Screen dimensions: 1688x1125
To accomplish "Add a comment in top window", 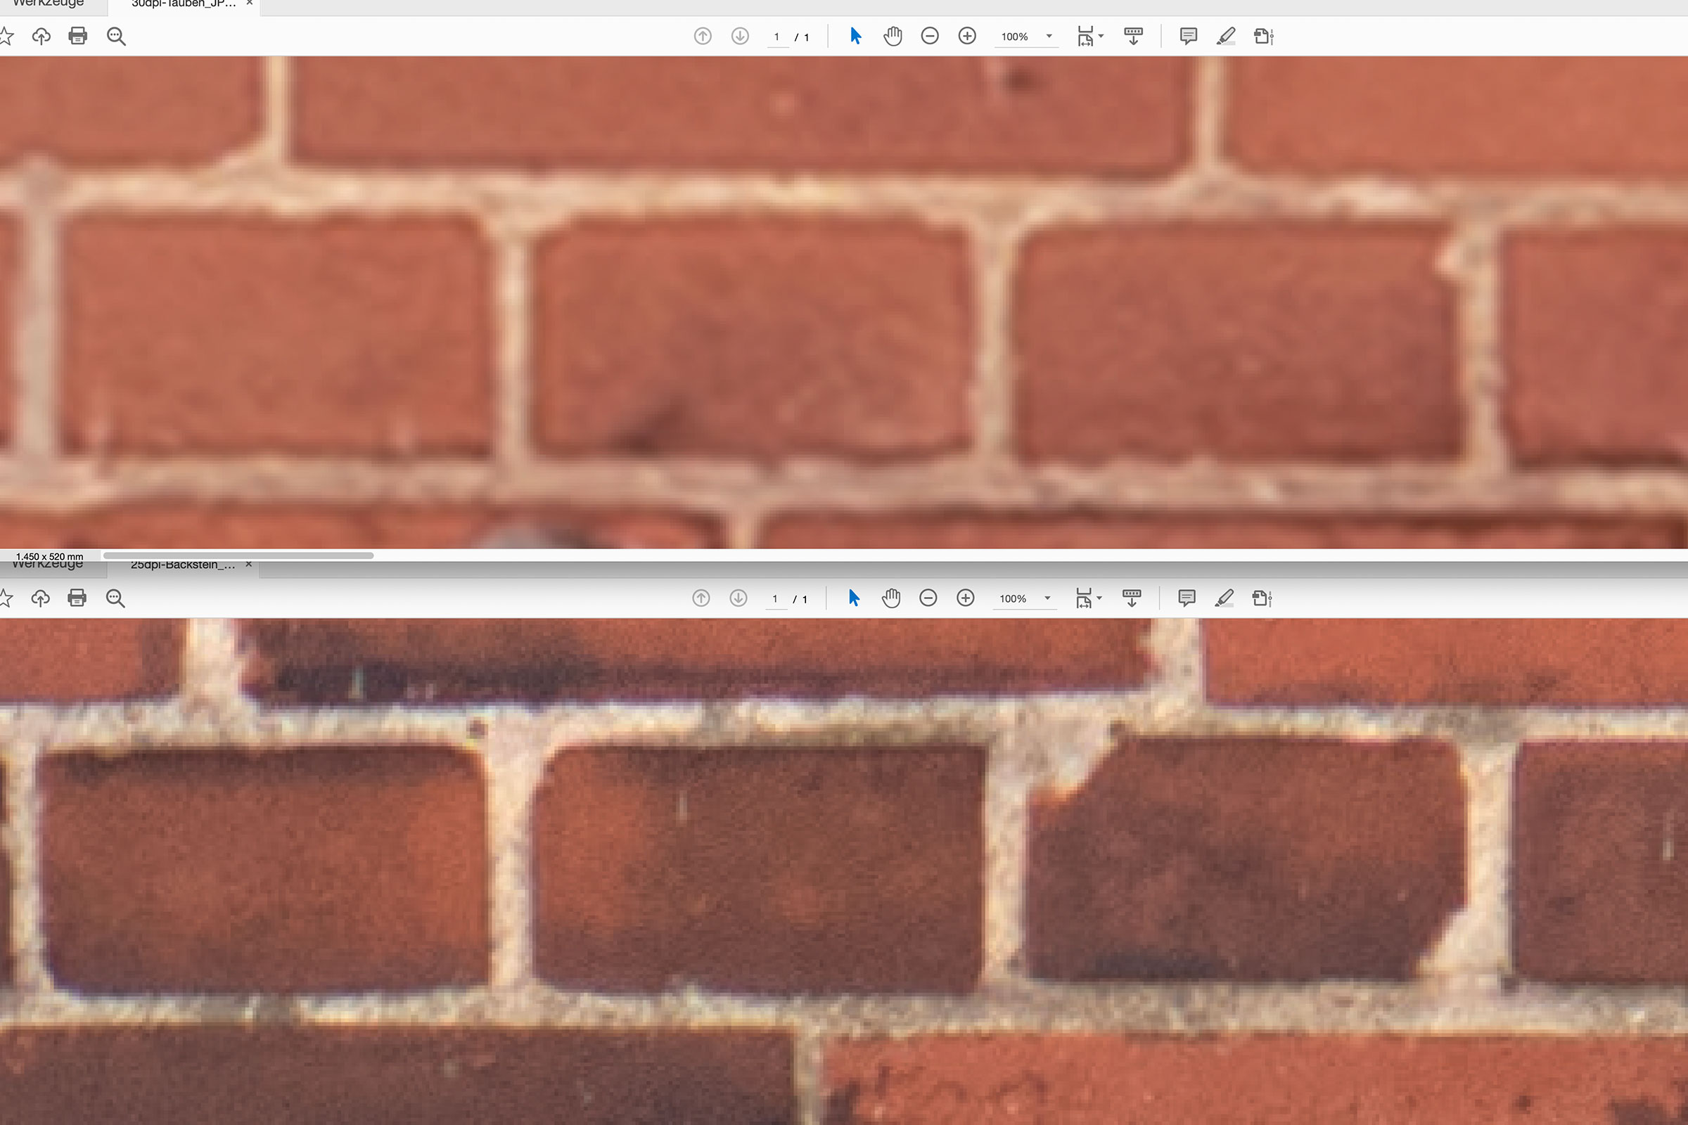I will (x=1188, y=36).
